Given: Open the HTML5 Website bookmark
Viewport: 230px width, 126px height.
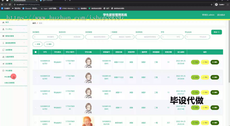Looking at the screenshot, I should tap(68, 8).
